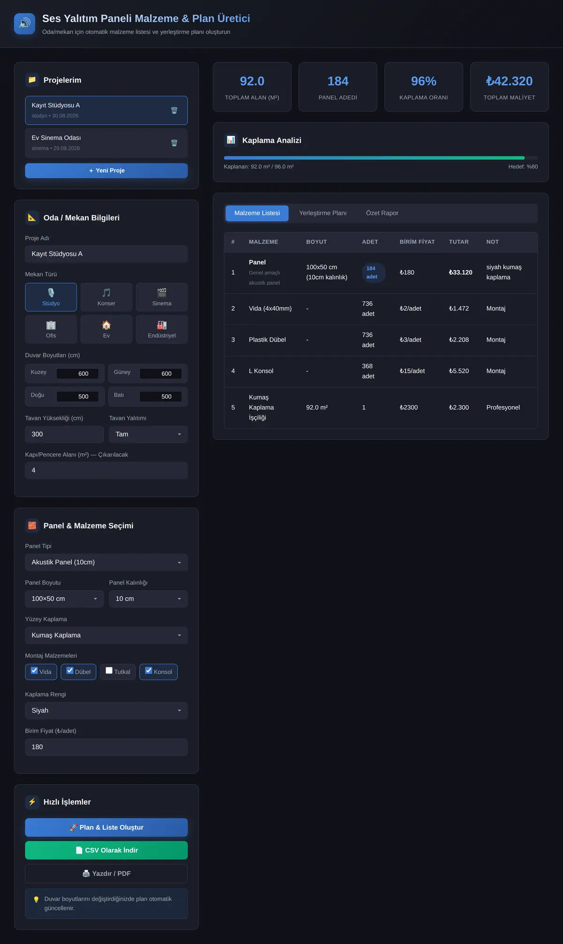The image size is (563, 944).
Task: Click the Kaplama Analizi progress bar
Action: click(381, 158)
